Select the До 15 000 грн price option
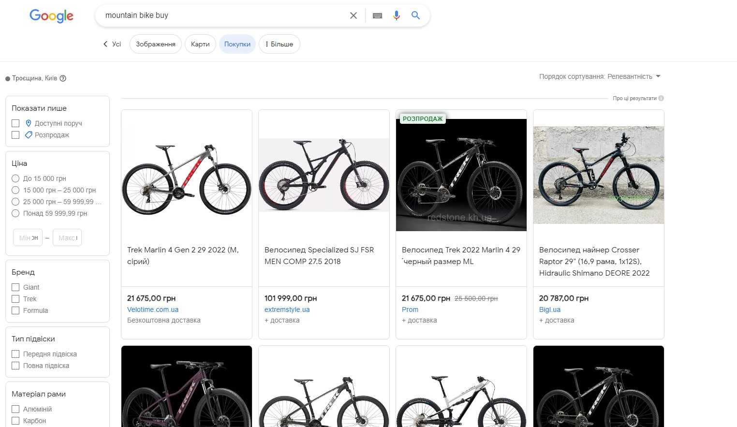Screen dimensions: 737x427 click(x=15, y=178)
